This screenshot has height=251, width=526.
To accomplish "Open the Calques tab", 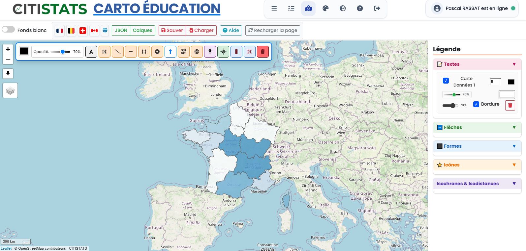I will pos(142,30).
